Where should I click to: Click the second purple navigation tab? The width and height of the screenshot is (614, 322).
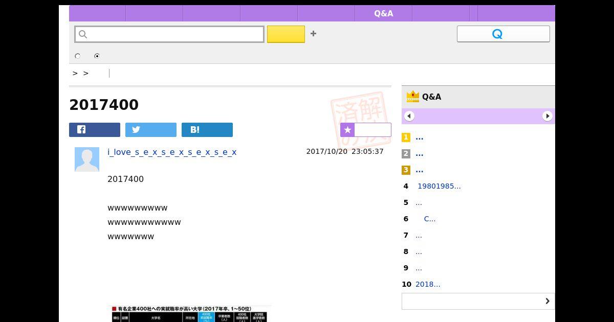(155, 13)
